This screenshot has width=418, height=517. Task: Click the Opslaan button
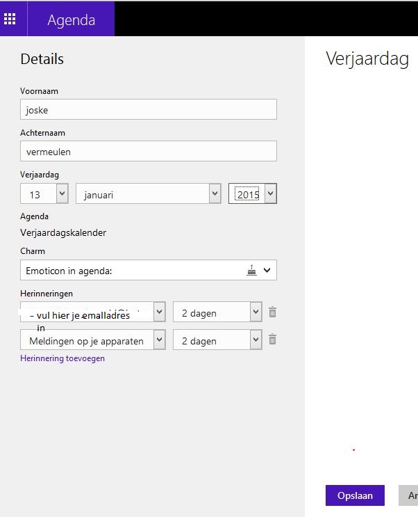[355, 495]
